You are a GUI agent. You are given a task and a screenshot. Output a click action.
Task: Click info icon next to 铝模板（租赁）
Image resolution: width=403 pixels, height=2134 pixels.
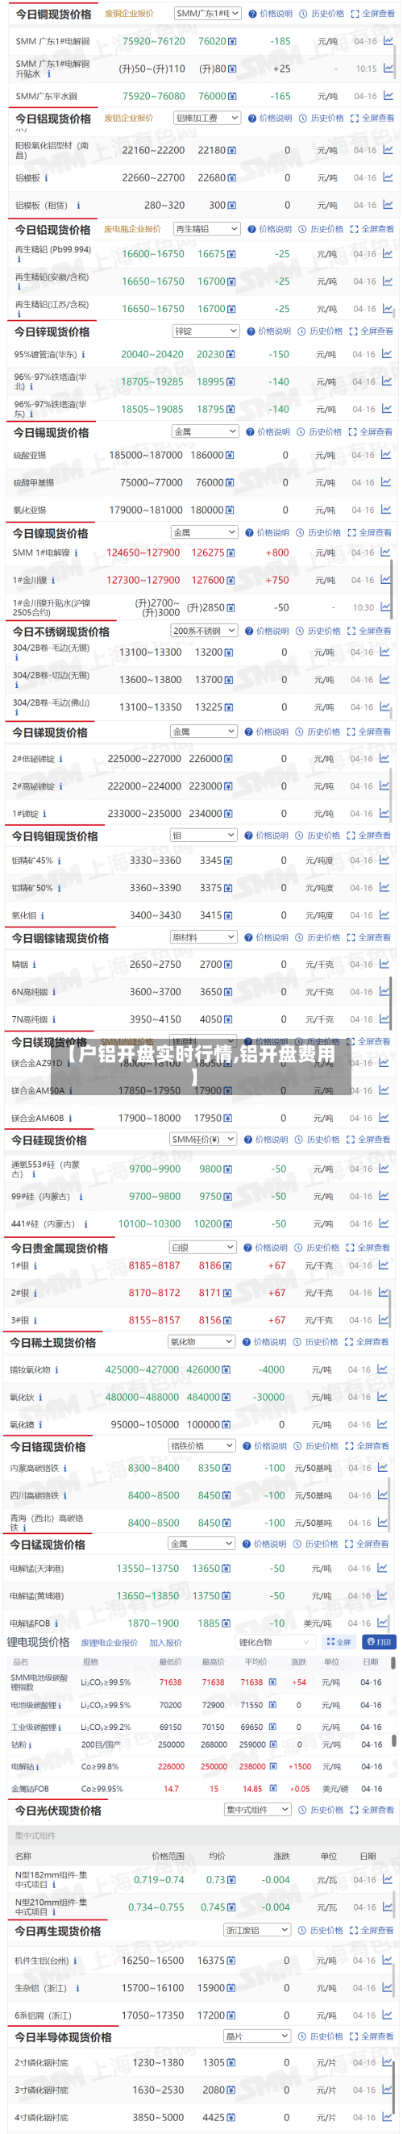pyautogui.click(x=79, y=206)
